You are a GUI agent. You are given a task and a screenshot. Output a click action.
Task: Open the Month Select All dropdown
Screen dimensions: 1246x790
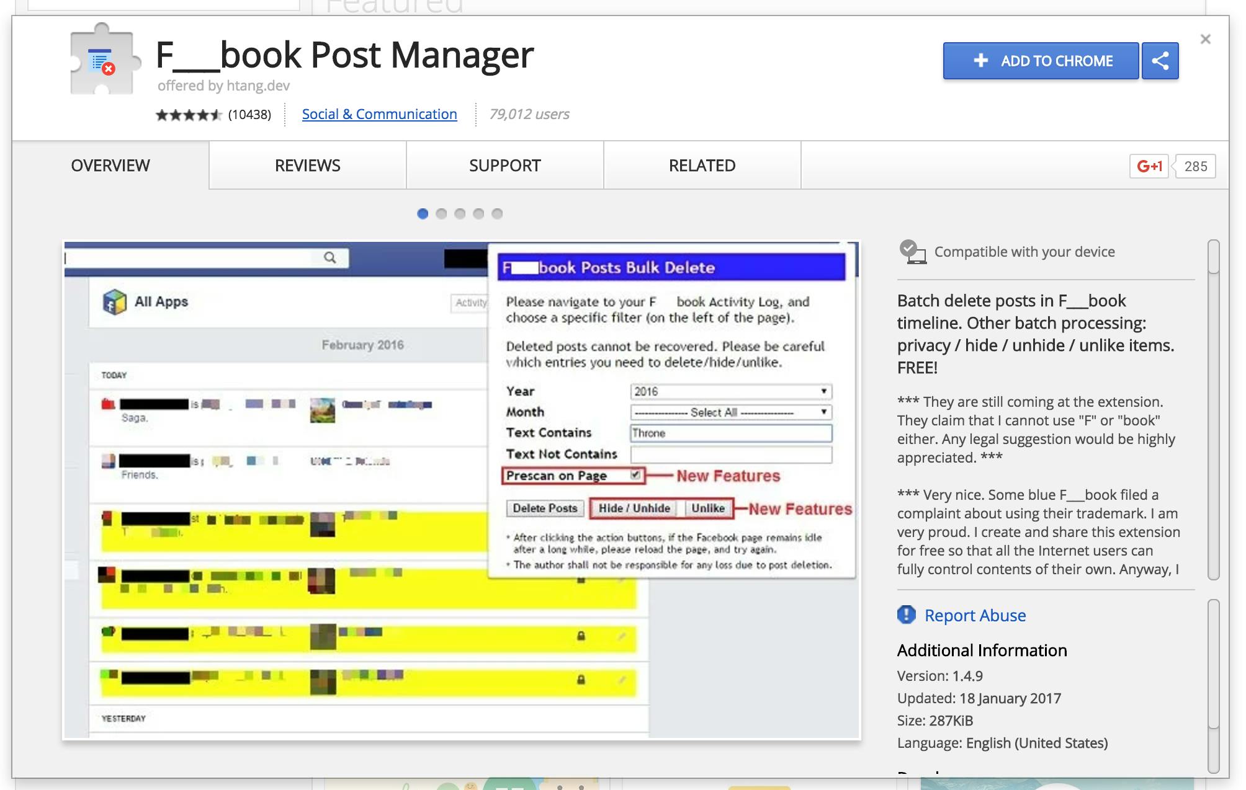pos(730,412)
